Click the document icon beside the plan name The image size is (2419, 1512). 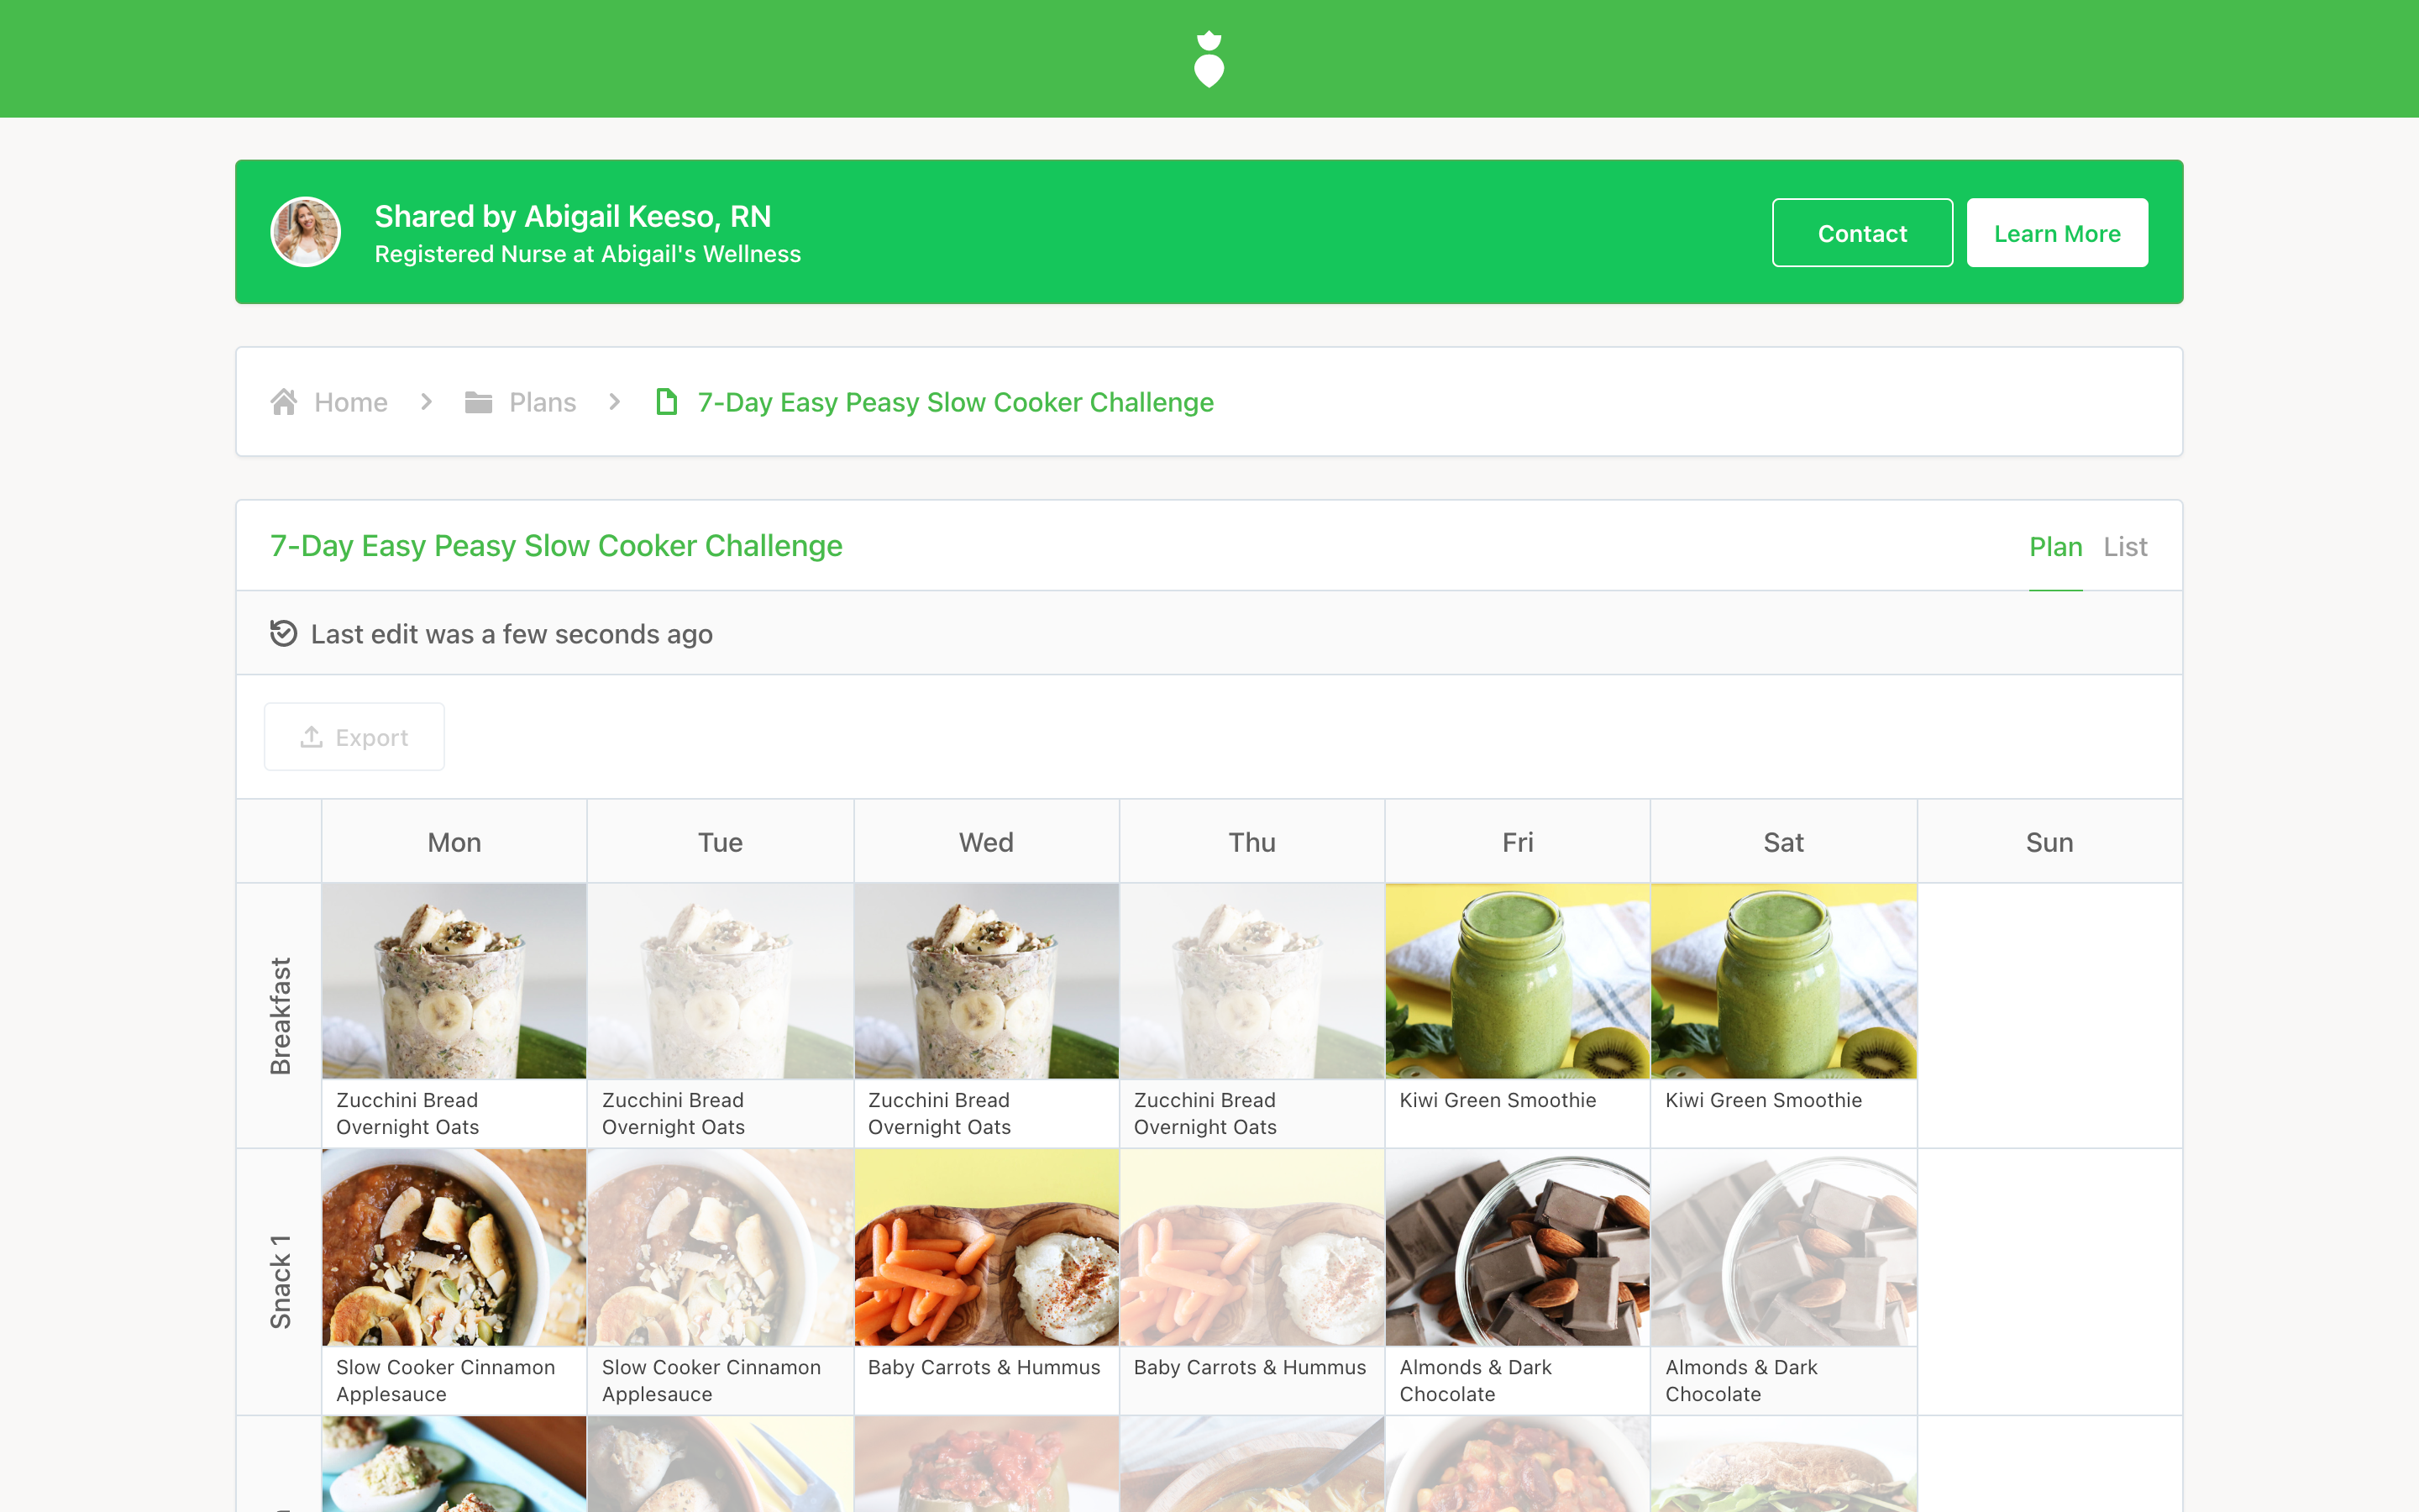click(x=666, y=402)
